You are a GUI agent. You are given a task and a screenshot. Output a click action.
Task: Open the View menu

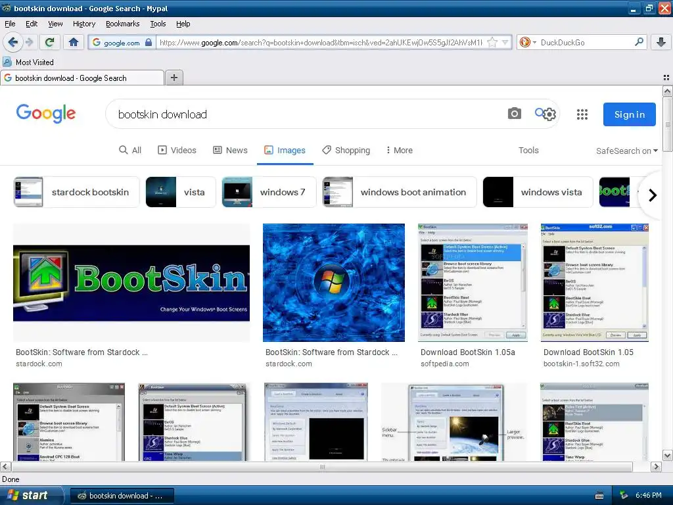click(x=55, y=24)
